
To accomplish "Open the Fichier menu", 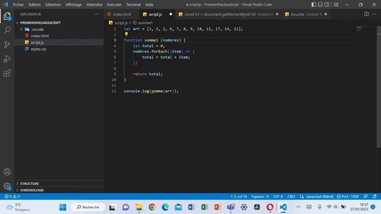I will tap(18, 5).
